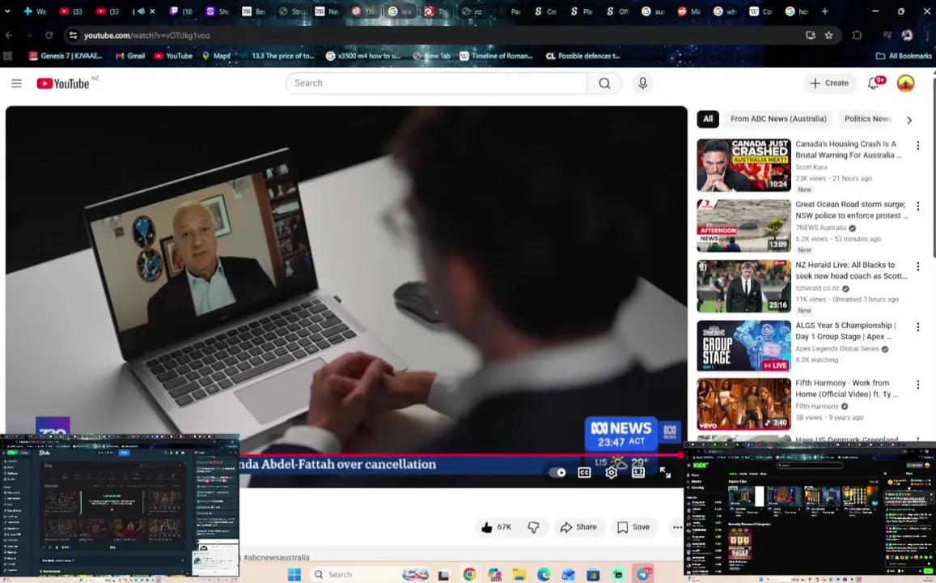Open the Gmail bookmark in the bookmarks bar
This screenshot has width=936, height=583.
coord(129,55)
